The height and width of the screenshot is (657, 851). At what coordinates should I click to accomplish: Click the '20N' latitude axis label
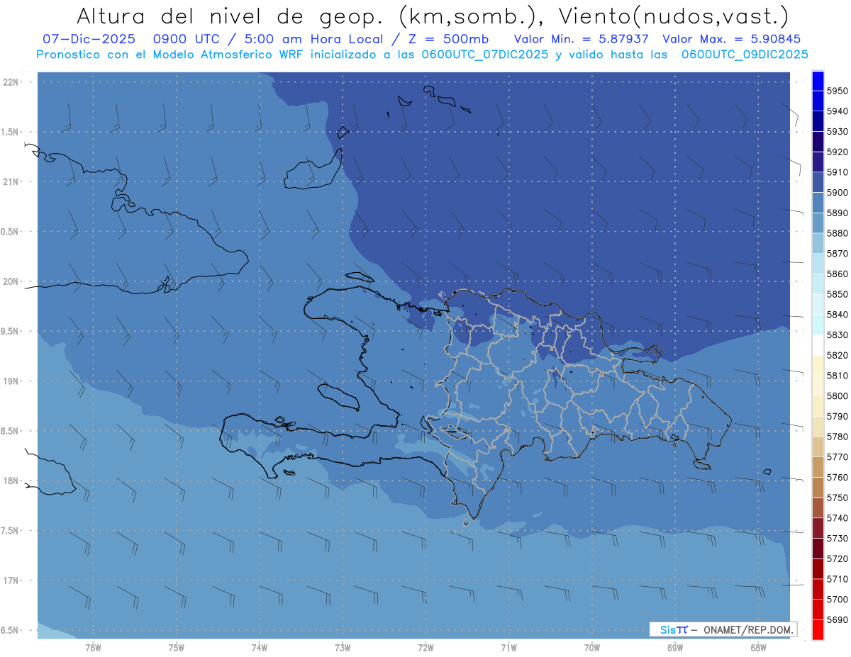(x=11, y=281)
